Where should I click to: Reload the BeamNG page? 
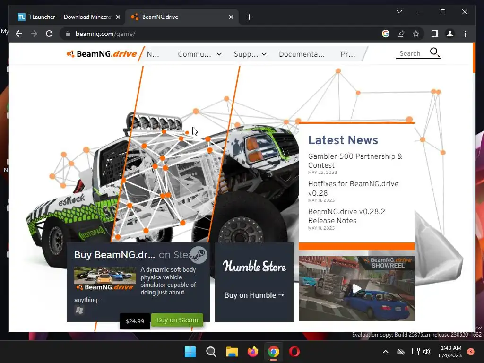pos(49,34)
